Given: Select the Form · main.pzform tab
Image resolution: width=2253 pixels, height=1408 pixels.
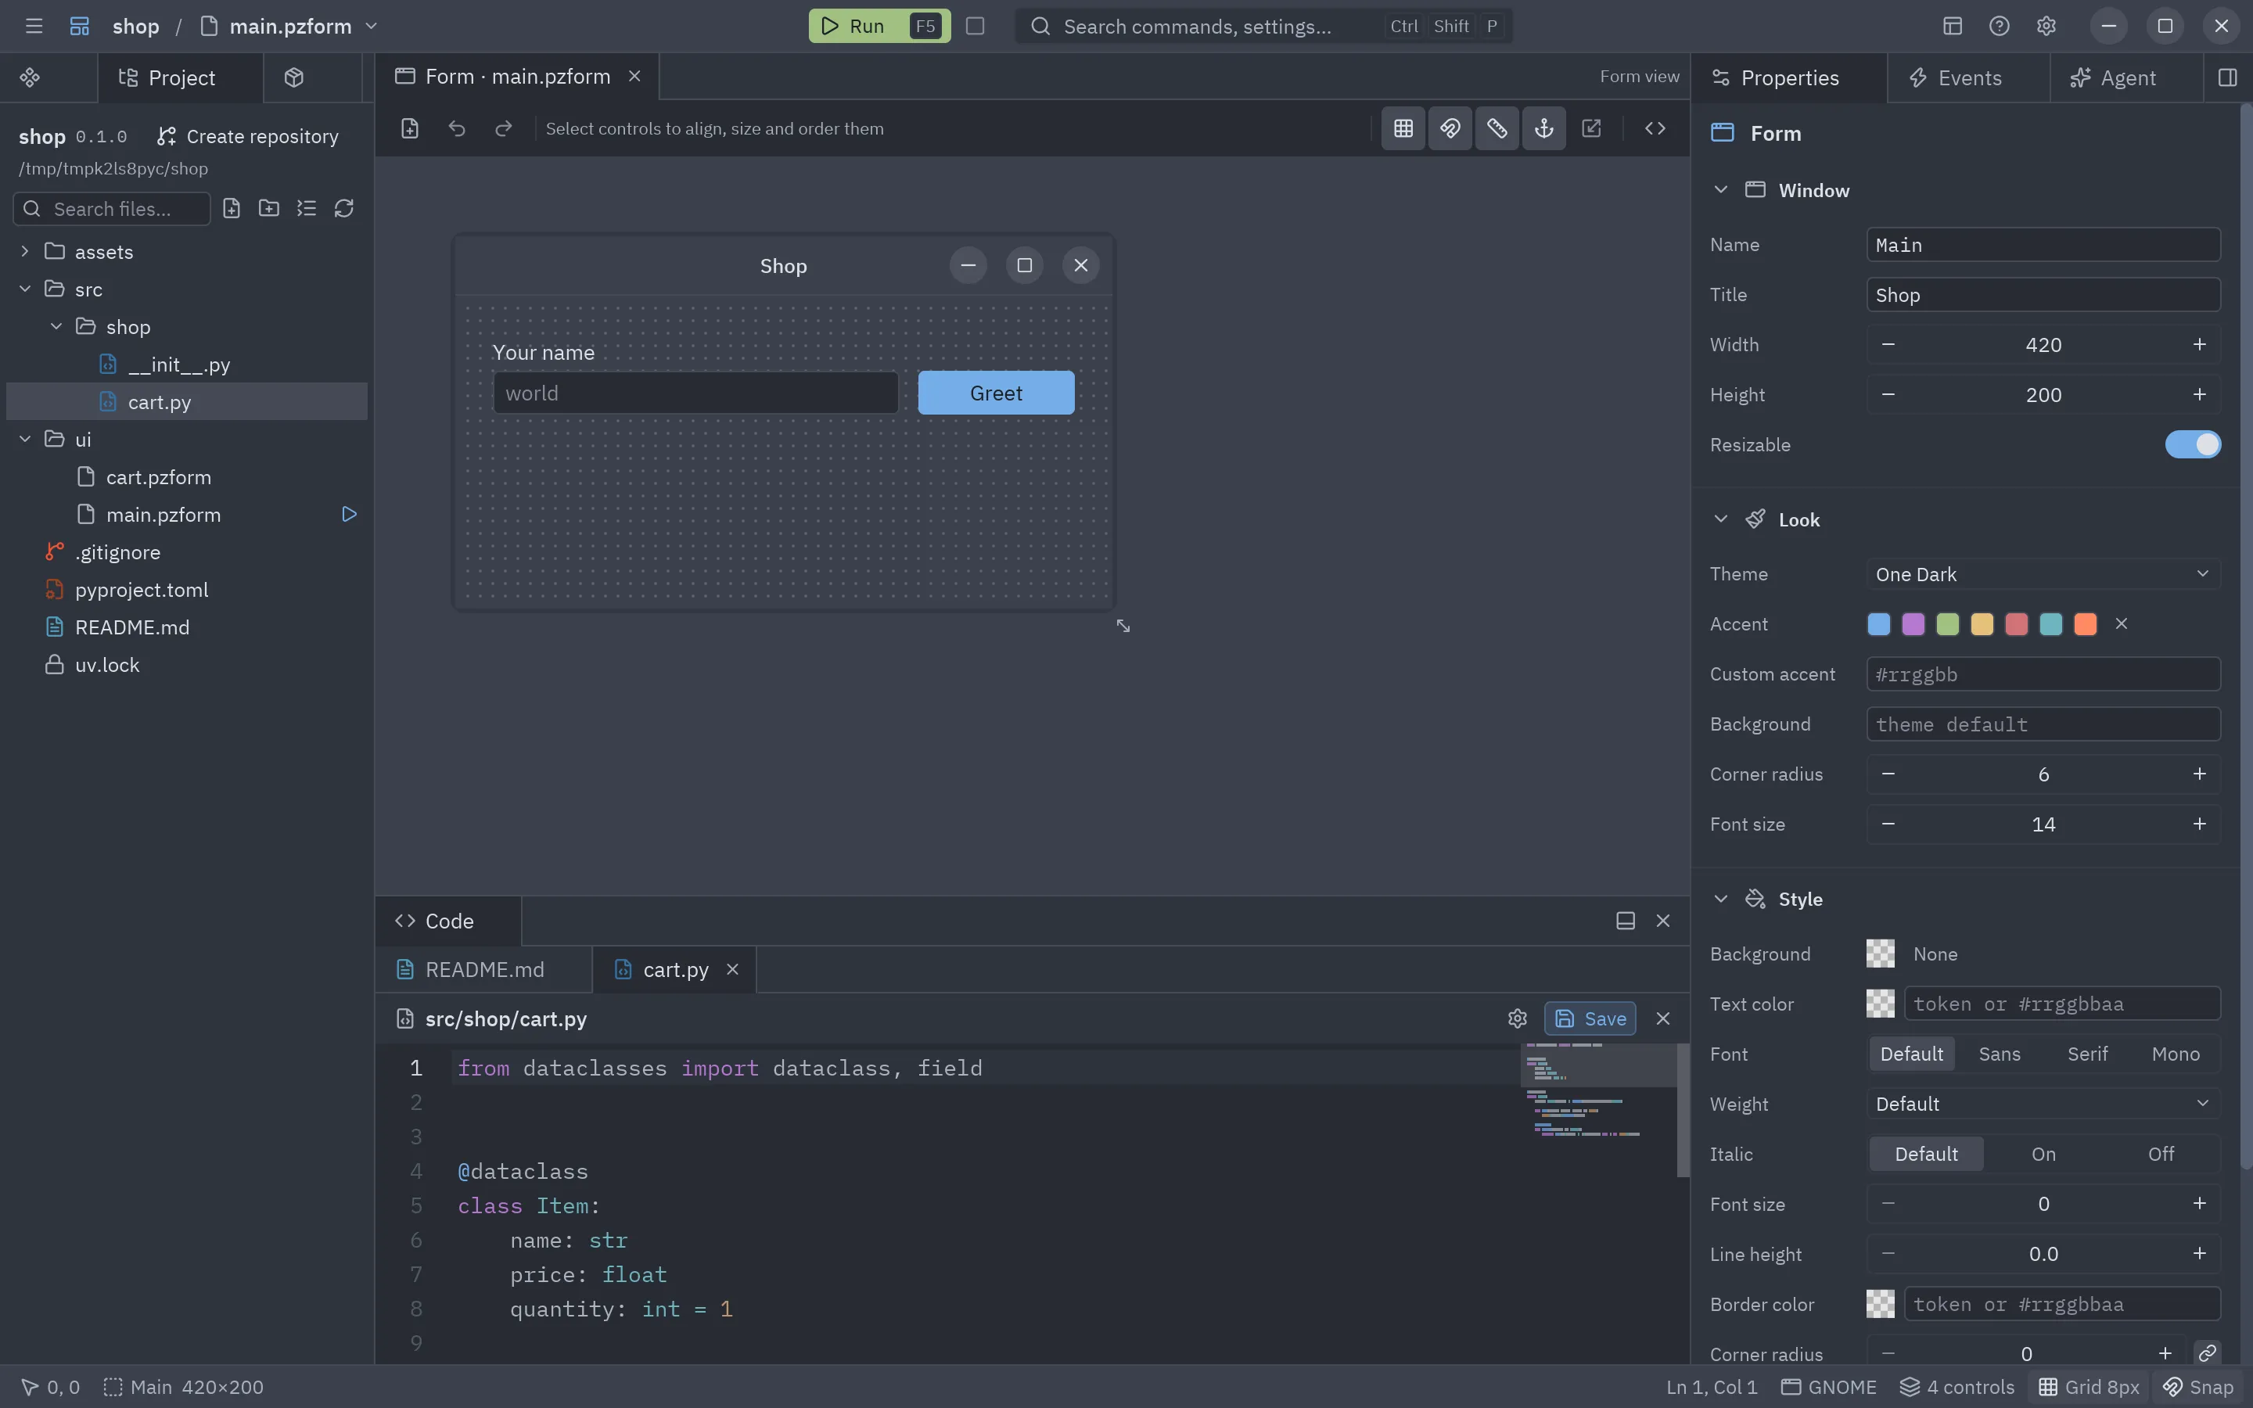Looking at the screenshot, I should [516, 77].
